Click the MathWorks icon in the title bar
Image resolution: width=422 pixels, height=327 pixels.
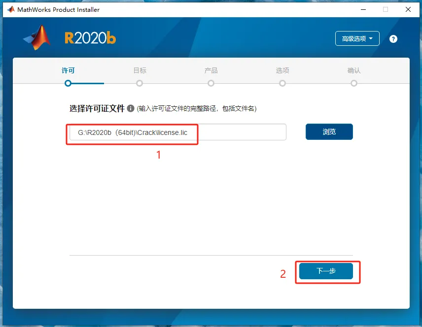pyautogui.click(x=11, y=10)
